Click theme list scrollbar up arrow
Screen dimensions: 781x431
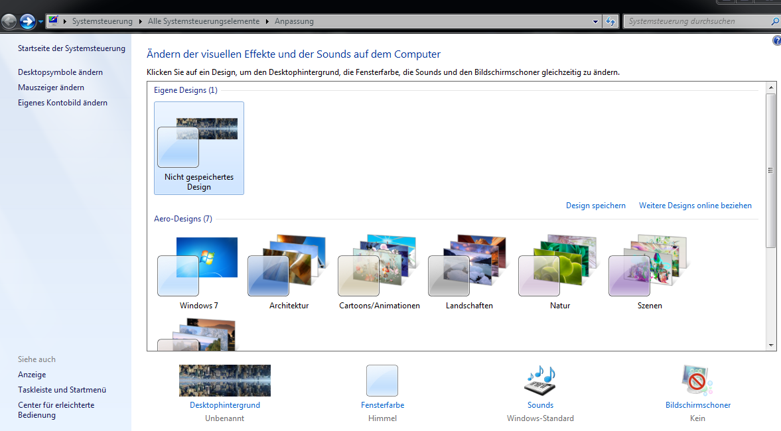(771, 88)
